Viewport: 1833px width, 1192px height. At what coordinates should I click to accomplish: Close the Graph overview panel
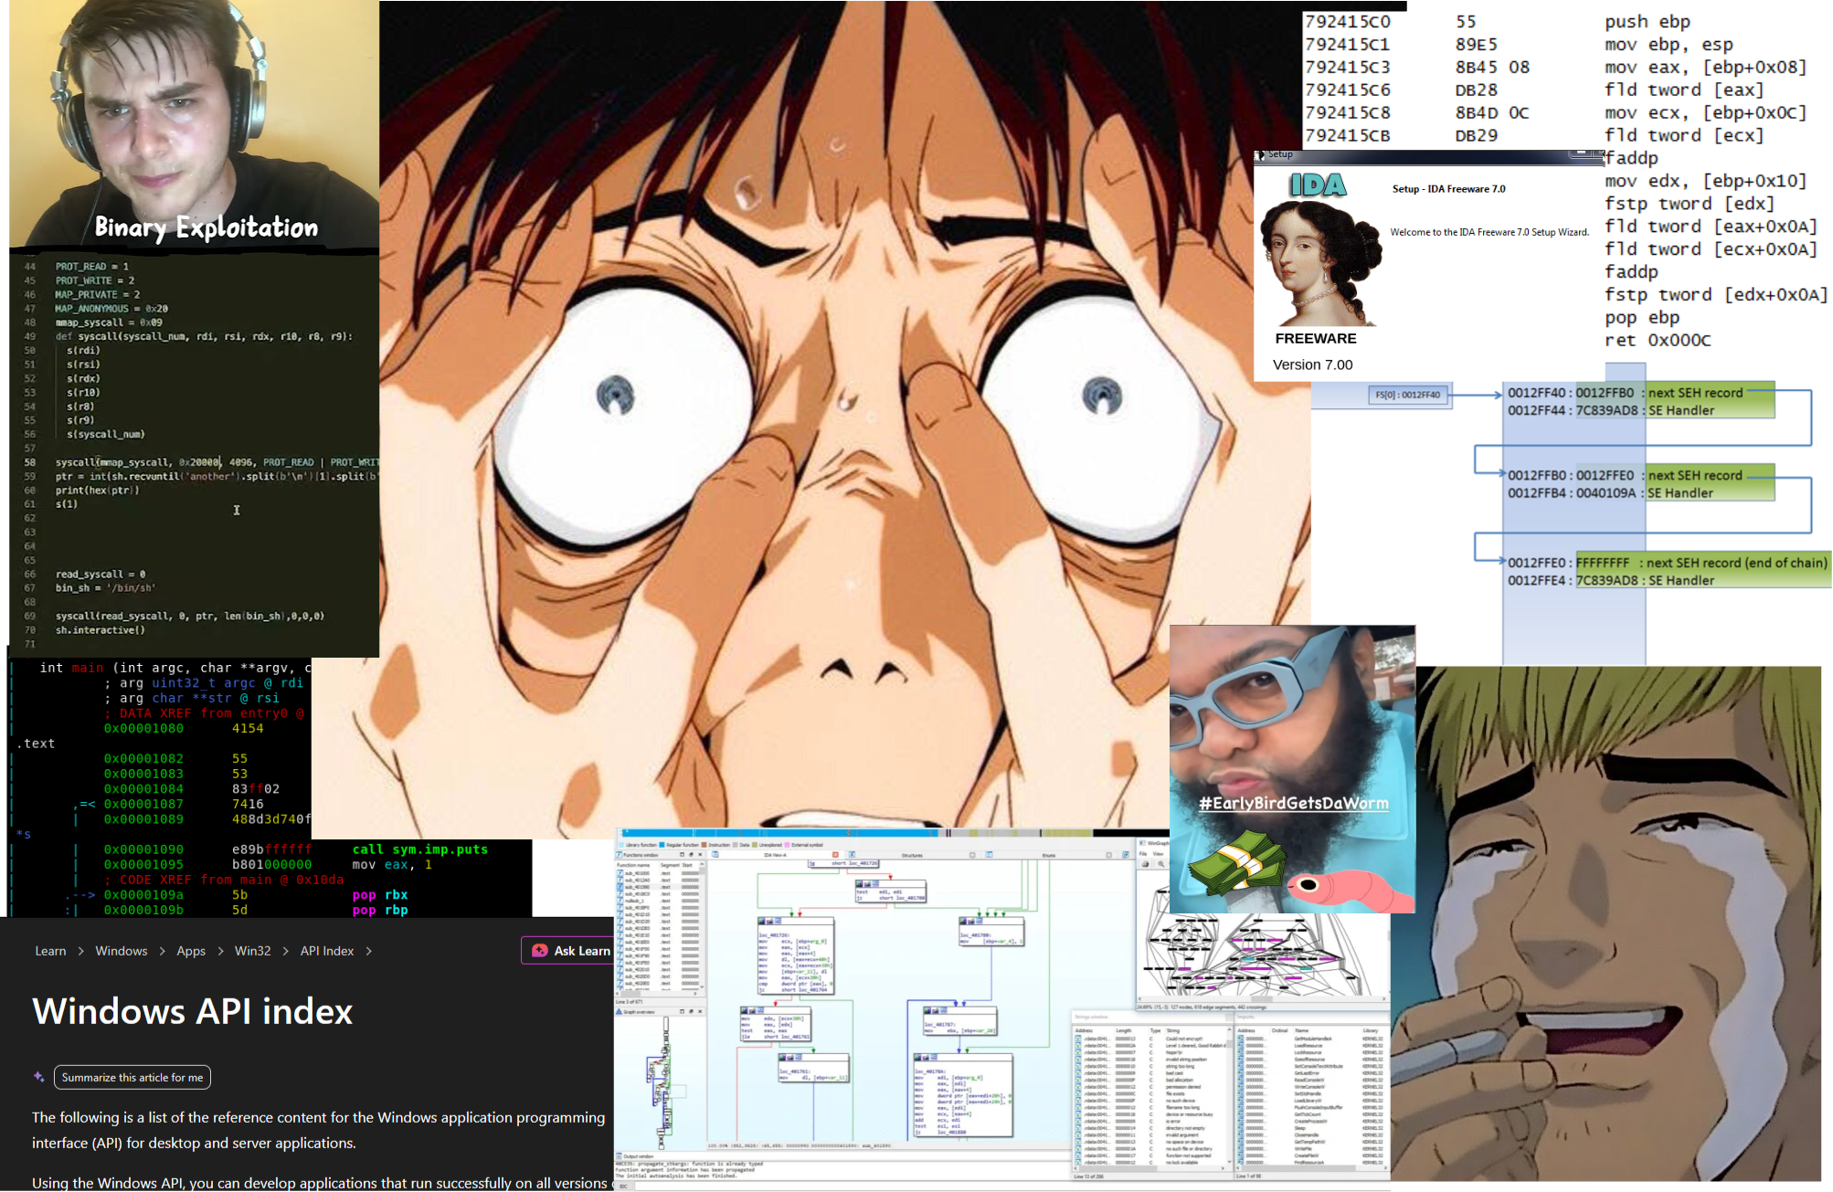[x=701, y=1012]
